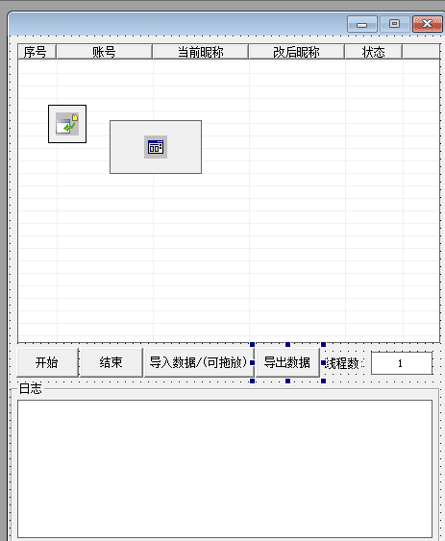
Task: Click the 结束 button
Action: [x=111, y=362]
